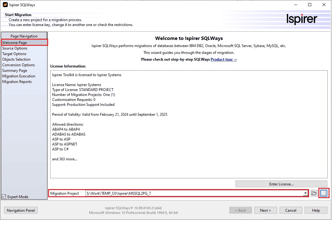Select Objects Selection in page navigation

tap(16, 59)
